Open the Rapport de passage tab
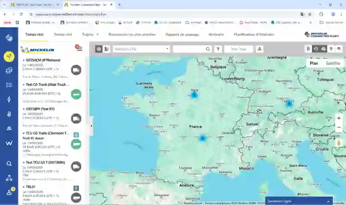This screenshot has height=205, width=346. (182, 35)
